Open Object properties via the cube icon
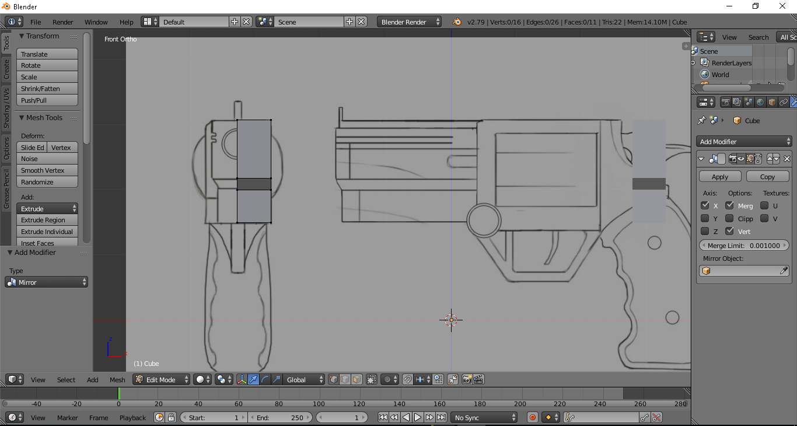 click(771, 102)
